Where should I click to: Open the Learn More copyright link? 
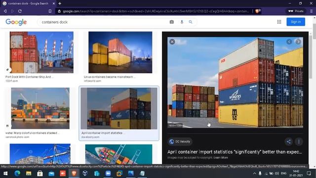coord(221,158)
